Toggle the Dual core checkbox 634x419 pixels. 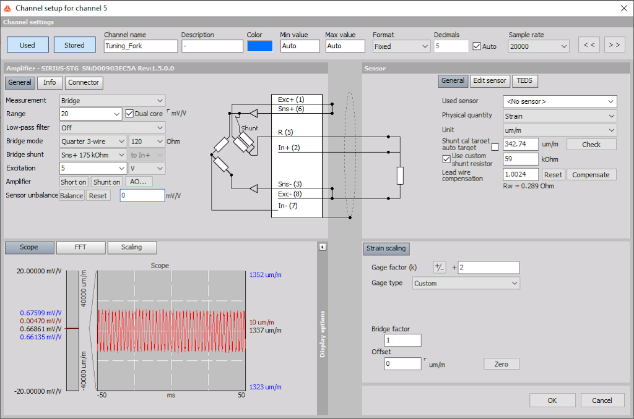click(129, 114)
